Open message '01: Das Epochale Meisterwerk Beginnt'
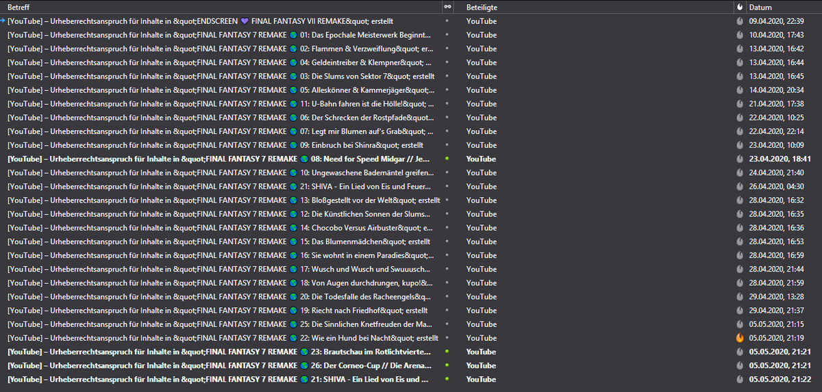 coord(219,35)
